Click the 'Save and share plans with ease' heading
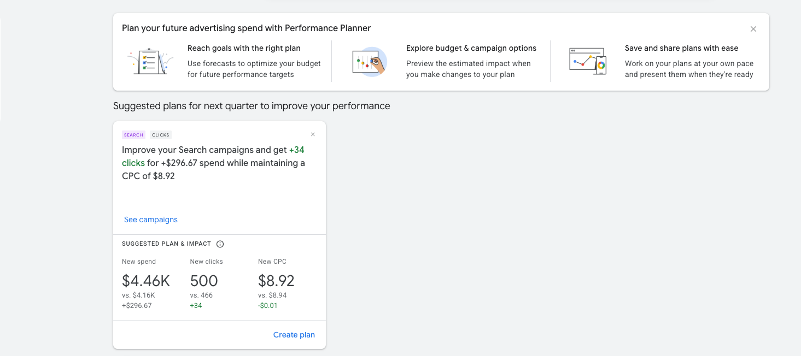Screen dimensions: 801x356 (681, 48)
